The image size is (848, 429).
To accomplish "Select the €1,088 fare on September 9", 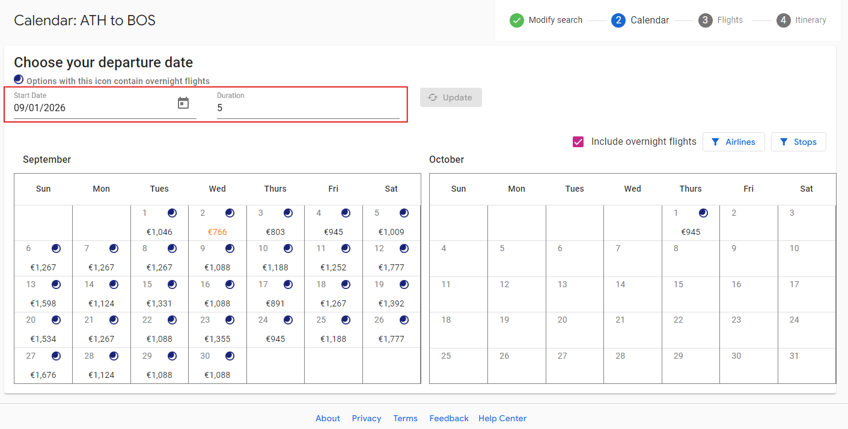I will pos(218,267).
